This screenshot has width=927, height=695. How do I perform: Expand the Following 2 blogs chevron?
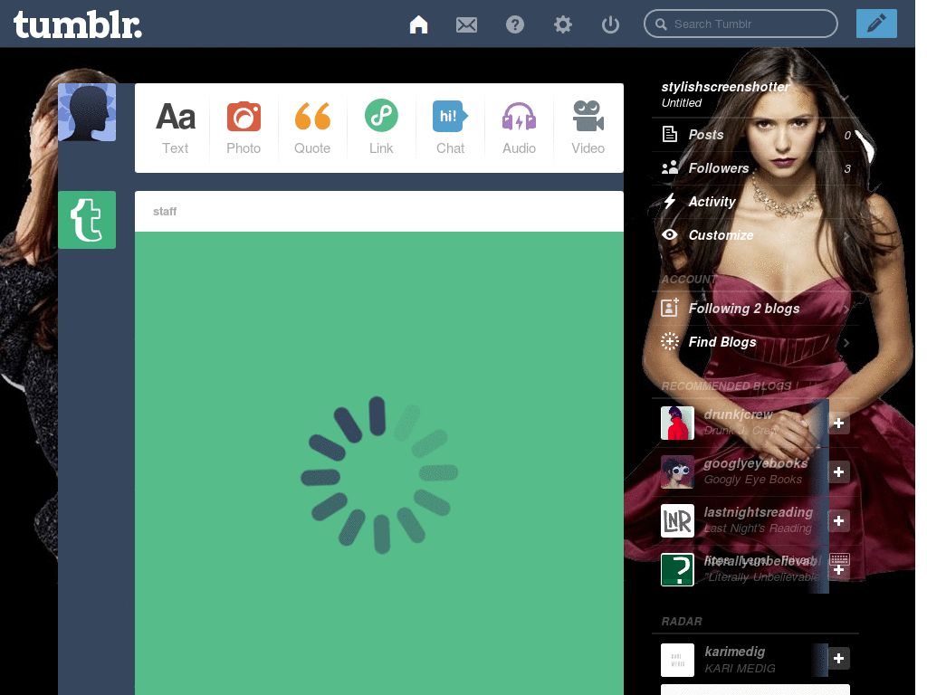(x=846, y=309)
